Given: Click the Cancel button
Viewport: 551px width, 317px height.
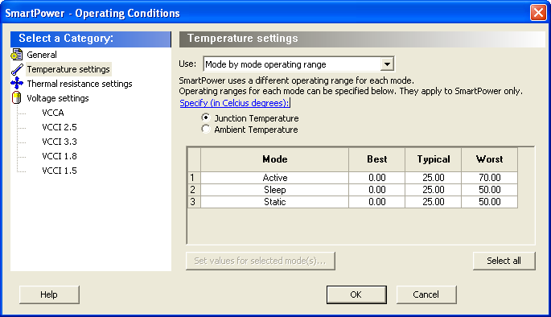Looking at the screenshot, I should (x=426, y=294).
